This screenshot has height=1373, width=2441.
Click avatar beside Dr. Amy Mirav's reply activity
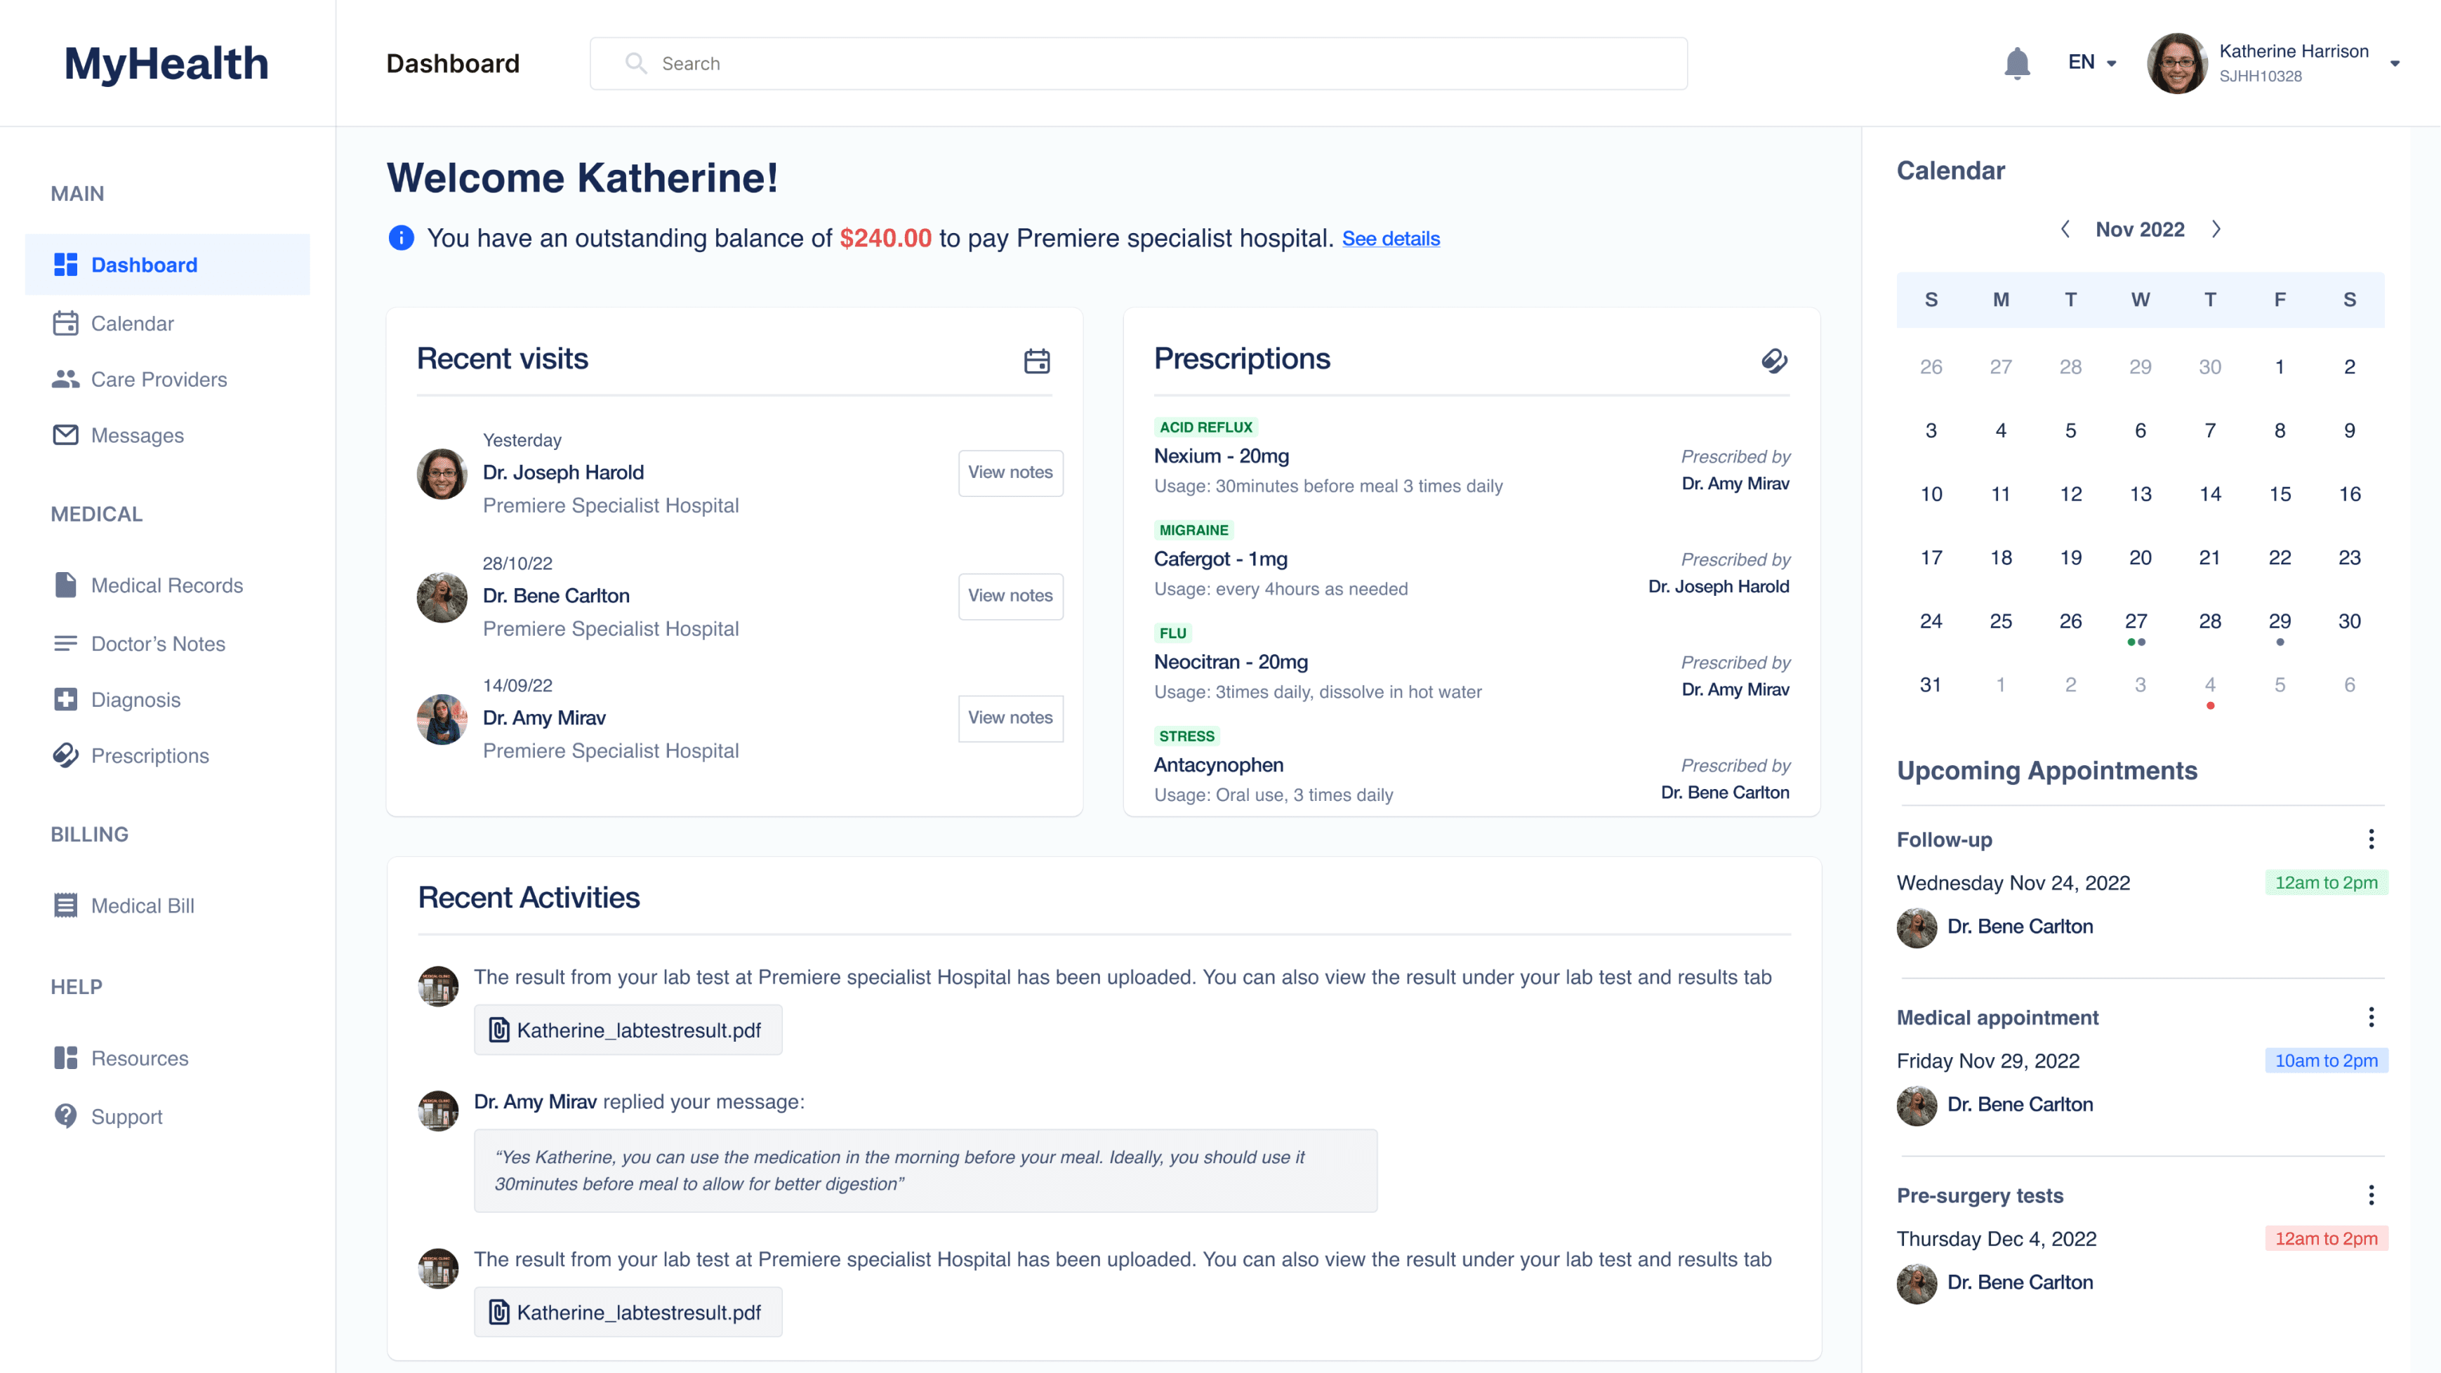[x=438, y=1110]
